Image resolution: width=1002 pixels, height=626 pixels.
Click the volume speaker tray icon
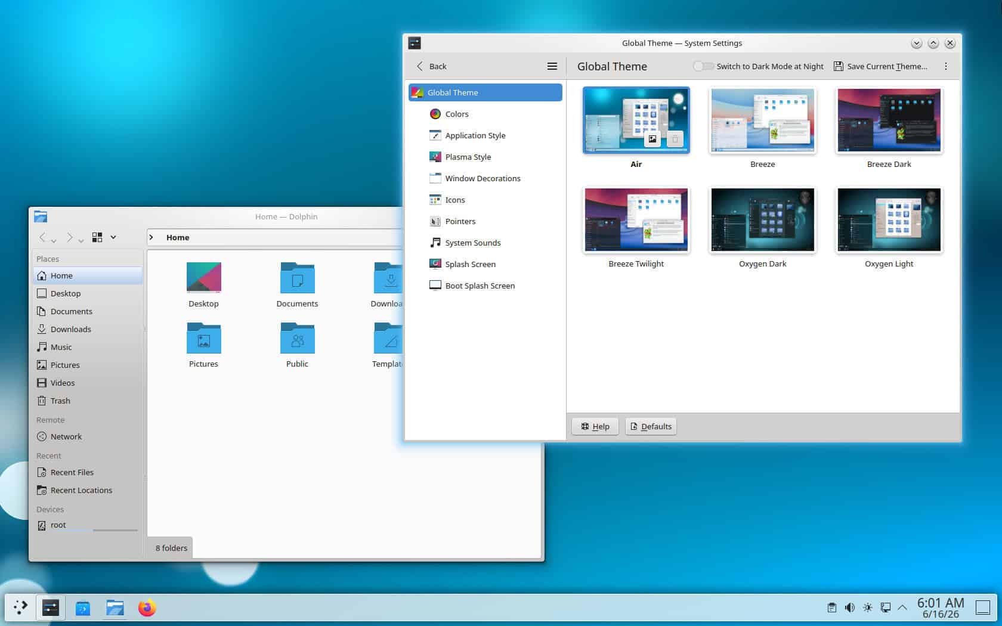point(849,608)
